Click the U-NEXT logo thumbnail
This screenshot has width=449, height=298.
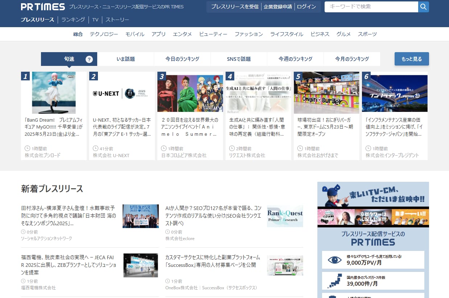point(122,93)
